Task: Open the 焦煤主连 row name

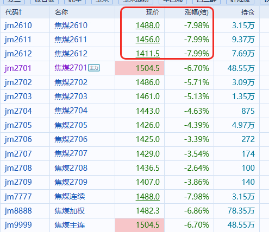Action: click(x=70, y=225)
